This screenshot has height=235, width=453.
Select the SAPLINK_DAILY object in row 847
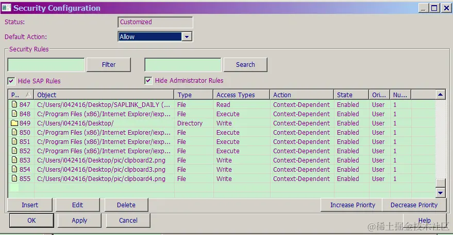[x=104, y=105]
